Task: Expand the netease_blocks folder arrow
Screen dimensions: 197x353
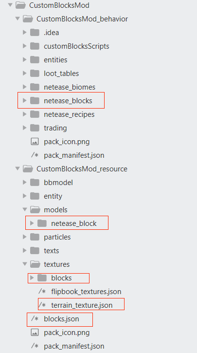Action: tap(24, 100)
